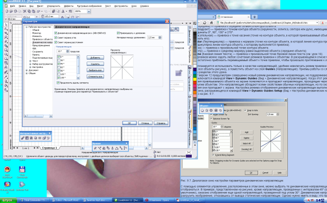This screenshot has height=203, width=327.
Task: Click the New document icon in CorelDRAW toolbar
Action: 7,11
